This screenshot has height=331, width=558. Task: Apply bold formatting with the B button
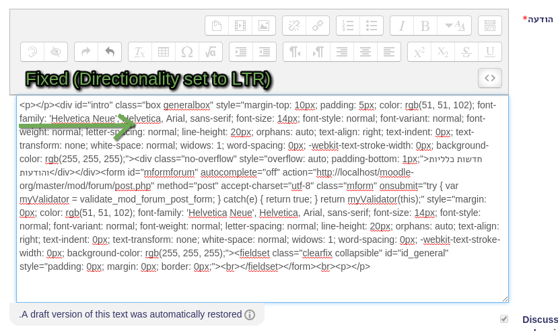point(425,26)
